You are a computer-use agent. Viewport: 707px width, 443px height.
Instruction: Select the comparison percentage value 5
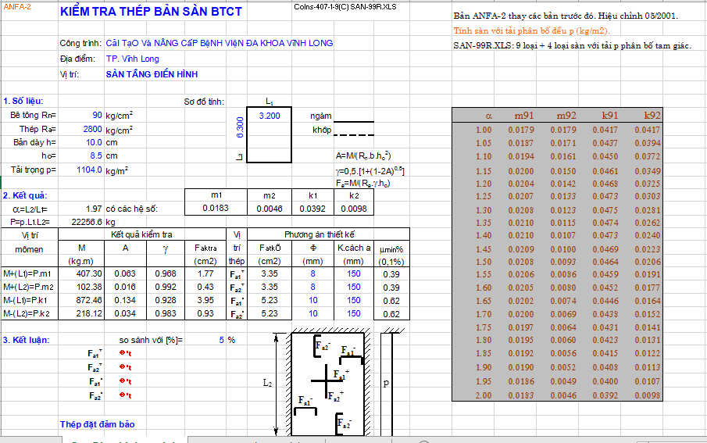click(x=221, y=340)
